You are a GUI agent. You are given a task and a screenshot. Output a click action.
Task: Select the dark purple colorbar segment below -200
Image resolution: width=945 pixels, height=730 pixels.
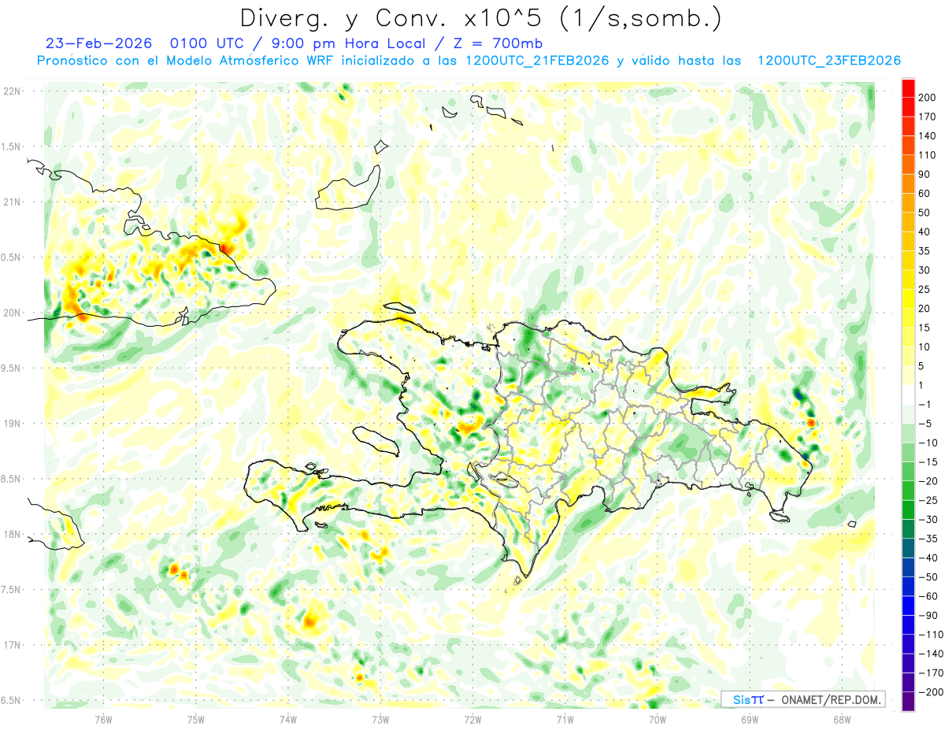coord(908,701)
